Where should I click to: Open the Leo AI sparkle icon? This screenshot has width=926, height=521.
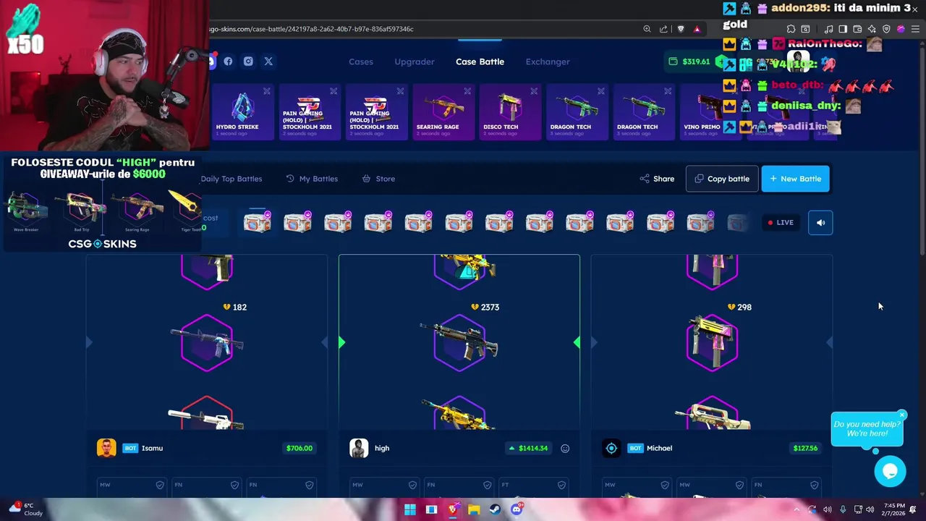872,29
